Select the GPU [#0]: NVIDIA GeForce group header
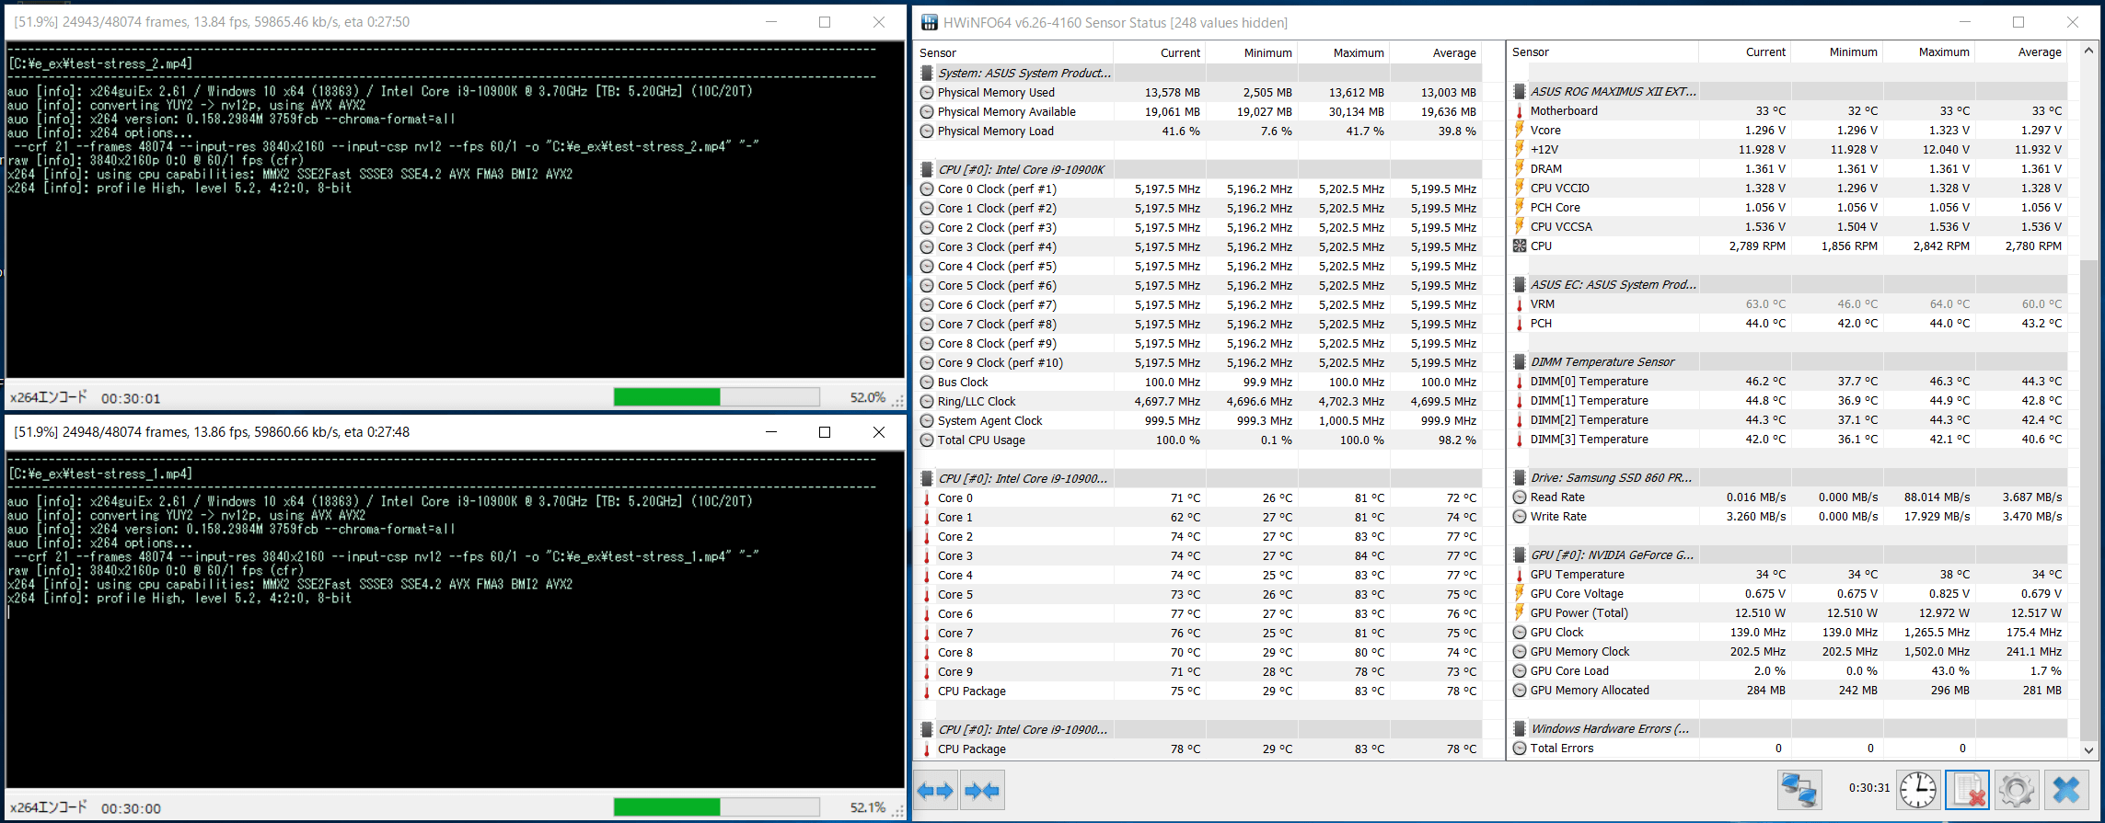This screenshot has height=823, width=2105. (1788, 555)
